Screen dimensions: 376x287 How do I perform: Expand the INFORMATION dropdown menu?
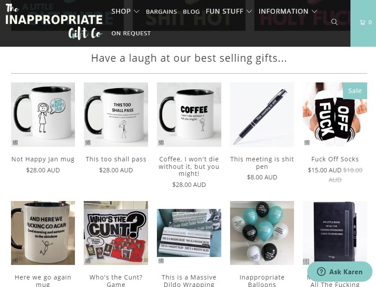[288, 11]
